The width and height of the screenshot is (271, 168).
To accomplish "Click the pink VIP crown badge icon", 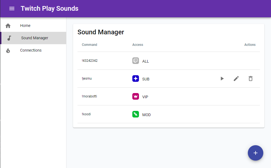I will point(135,96).
